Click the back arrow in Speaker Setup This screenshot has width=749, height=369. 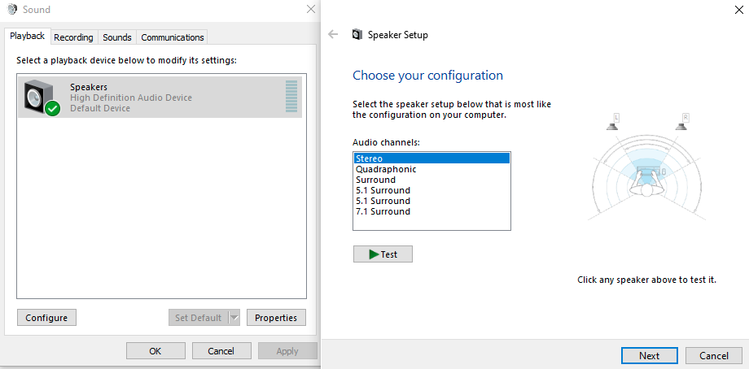333,35
